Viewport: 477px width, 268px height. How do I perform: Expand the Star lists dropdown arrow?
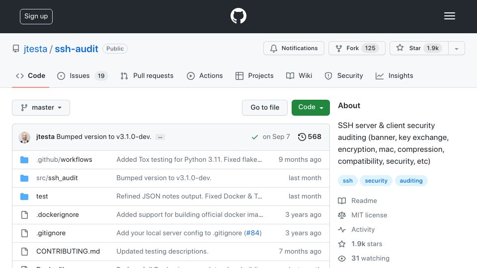[456, 49]
